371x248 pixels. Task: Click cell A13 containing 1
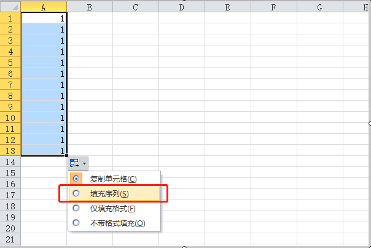click(44, 150)
